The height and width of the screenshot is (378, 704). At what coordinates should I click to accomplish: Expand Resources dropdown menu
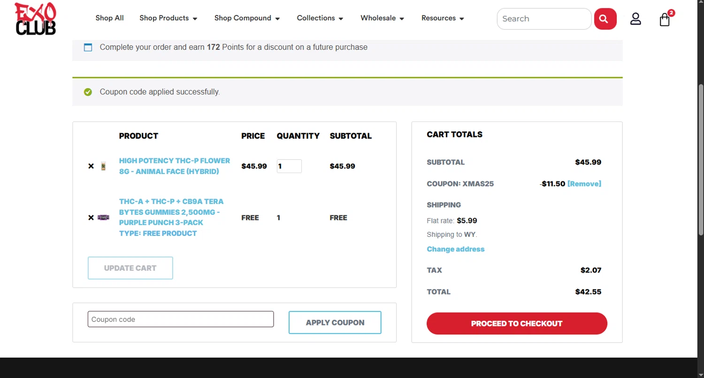click(443, 18)
